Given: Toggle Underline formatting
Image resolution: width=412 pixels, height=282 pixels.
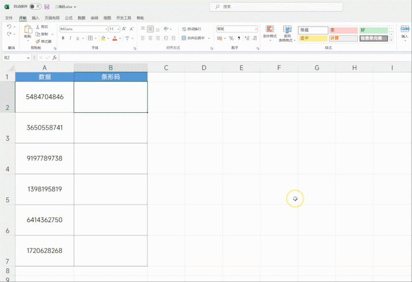Looking at the screenshot, I should [x=78, y=38].
